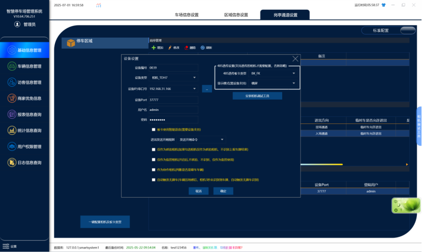
Task: Open the 设备IP/串口号 dropdown
Action: click(x=173, y=89)
